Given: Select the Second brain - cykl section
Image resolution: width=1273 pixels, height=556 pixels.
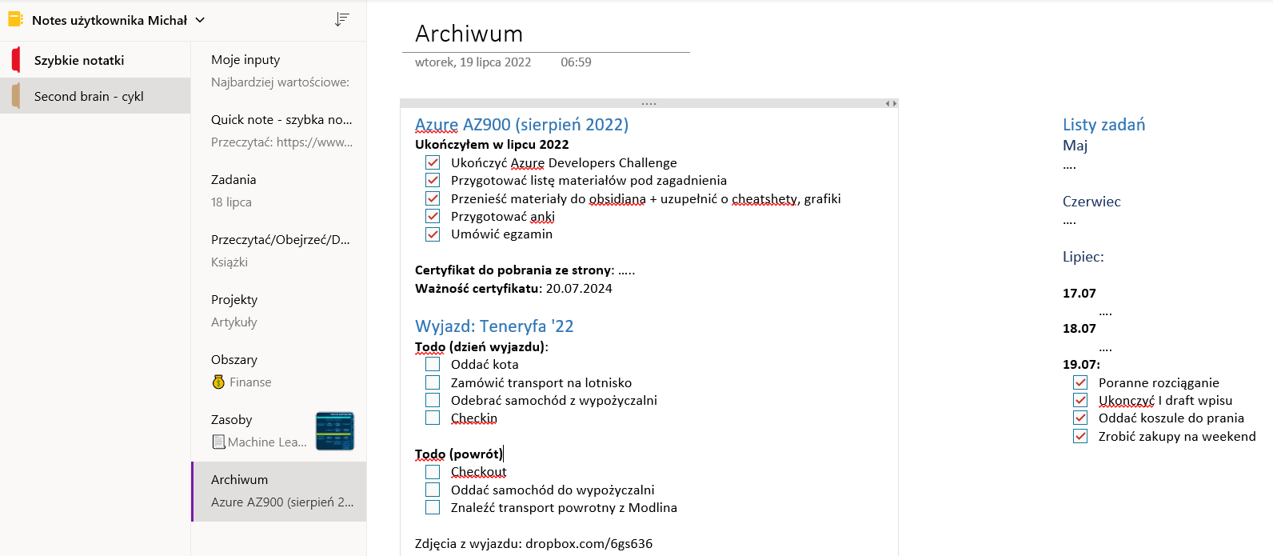Looking at the screenshot, I should [95, 96].
